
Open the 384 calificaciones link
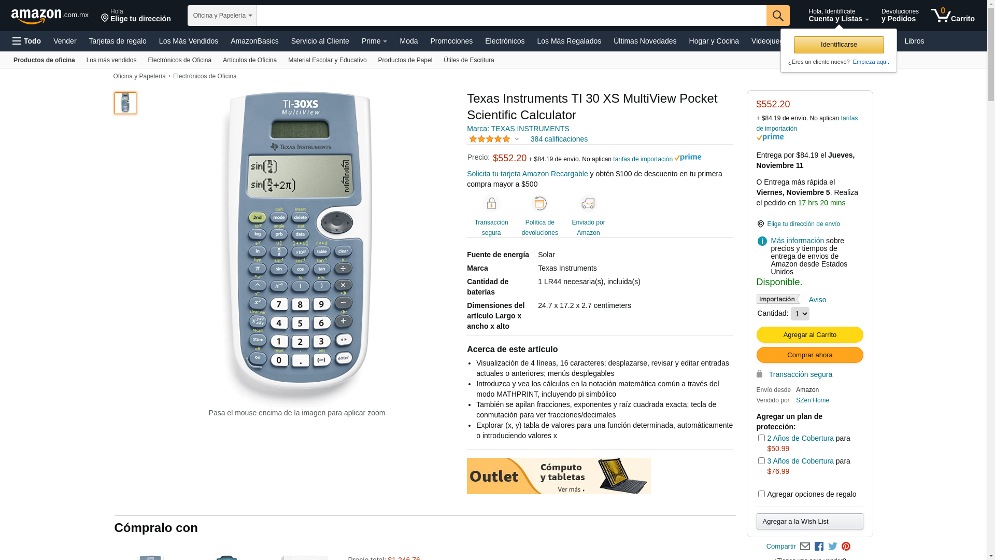coord(559,139)
